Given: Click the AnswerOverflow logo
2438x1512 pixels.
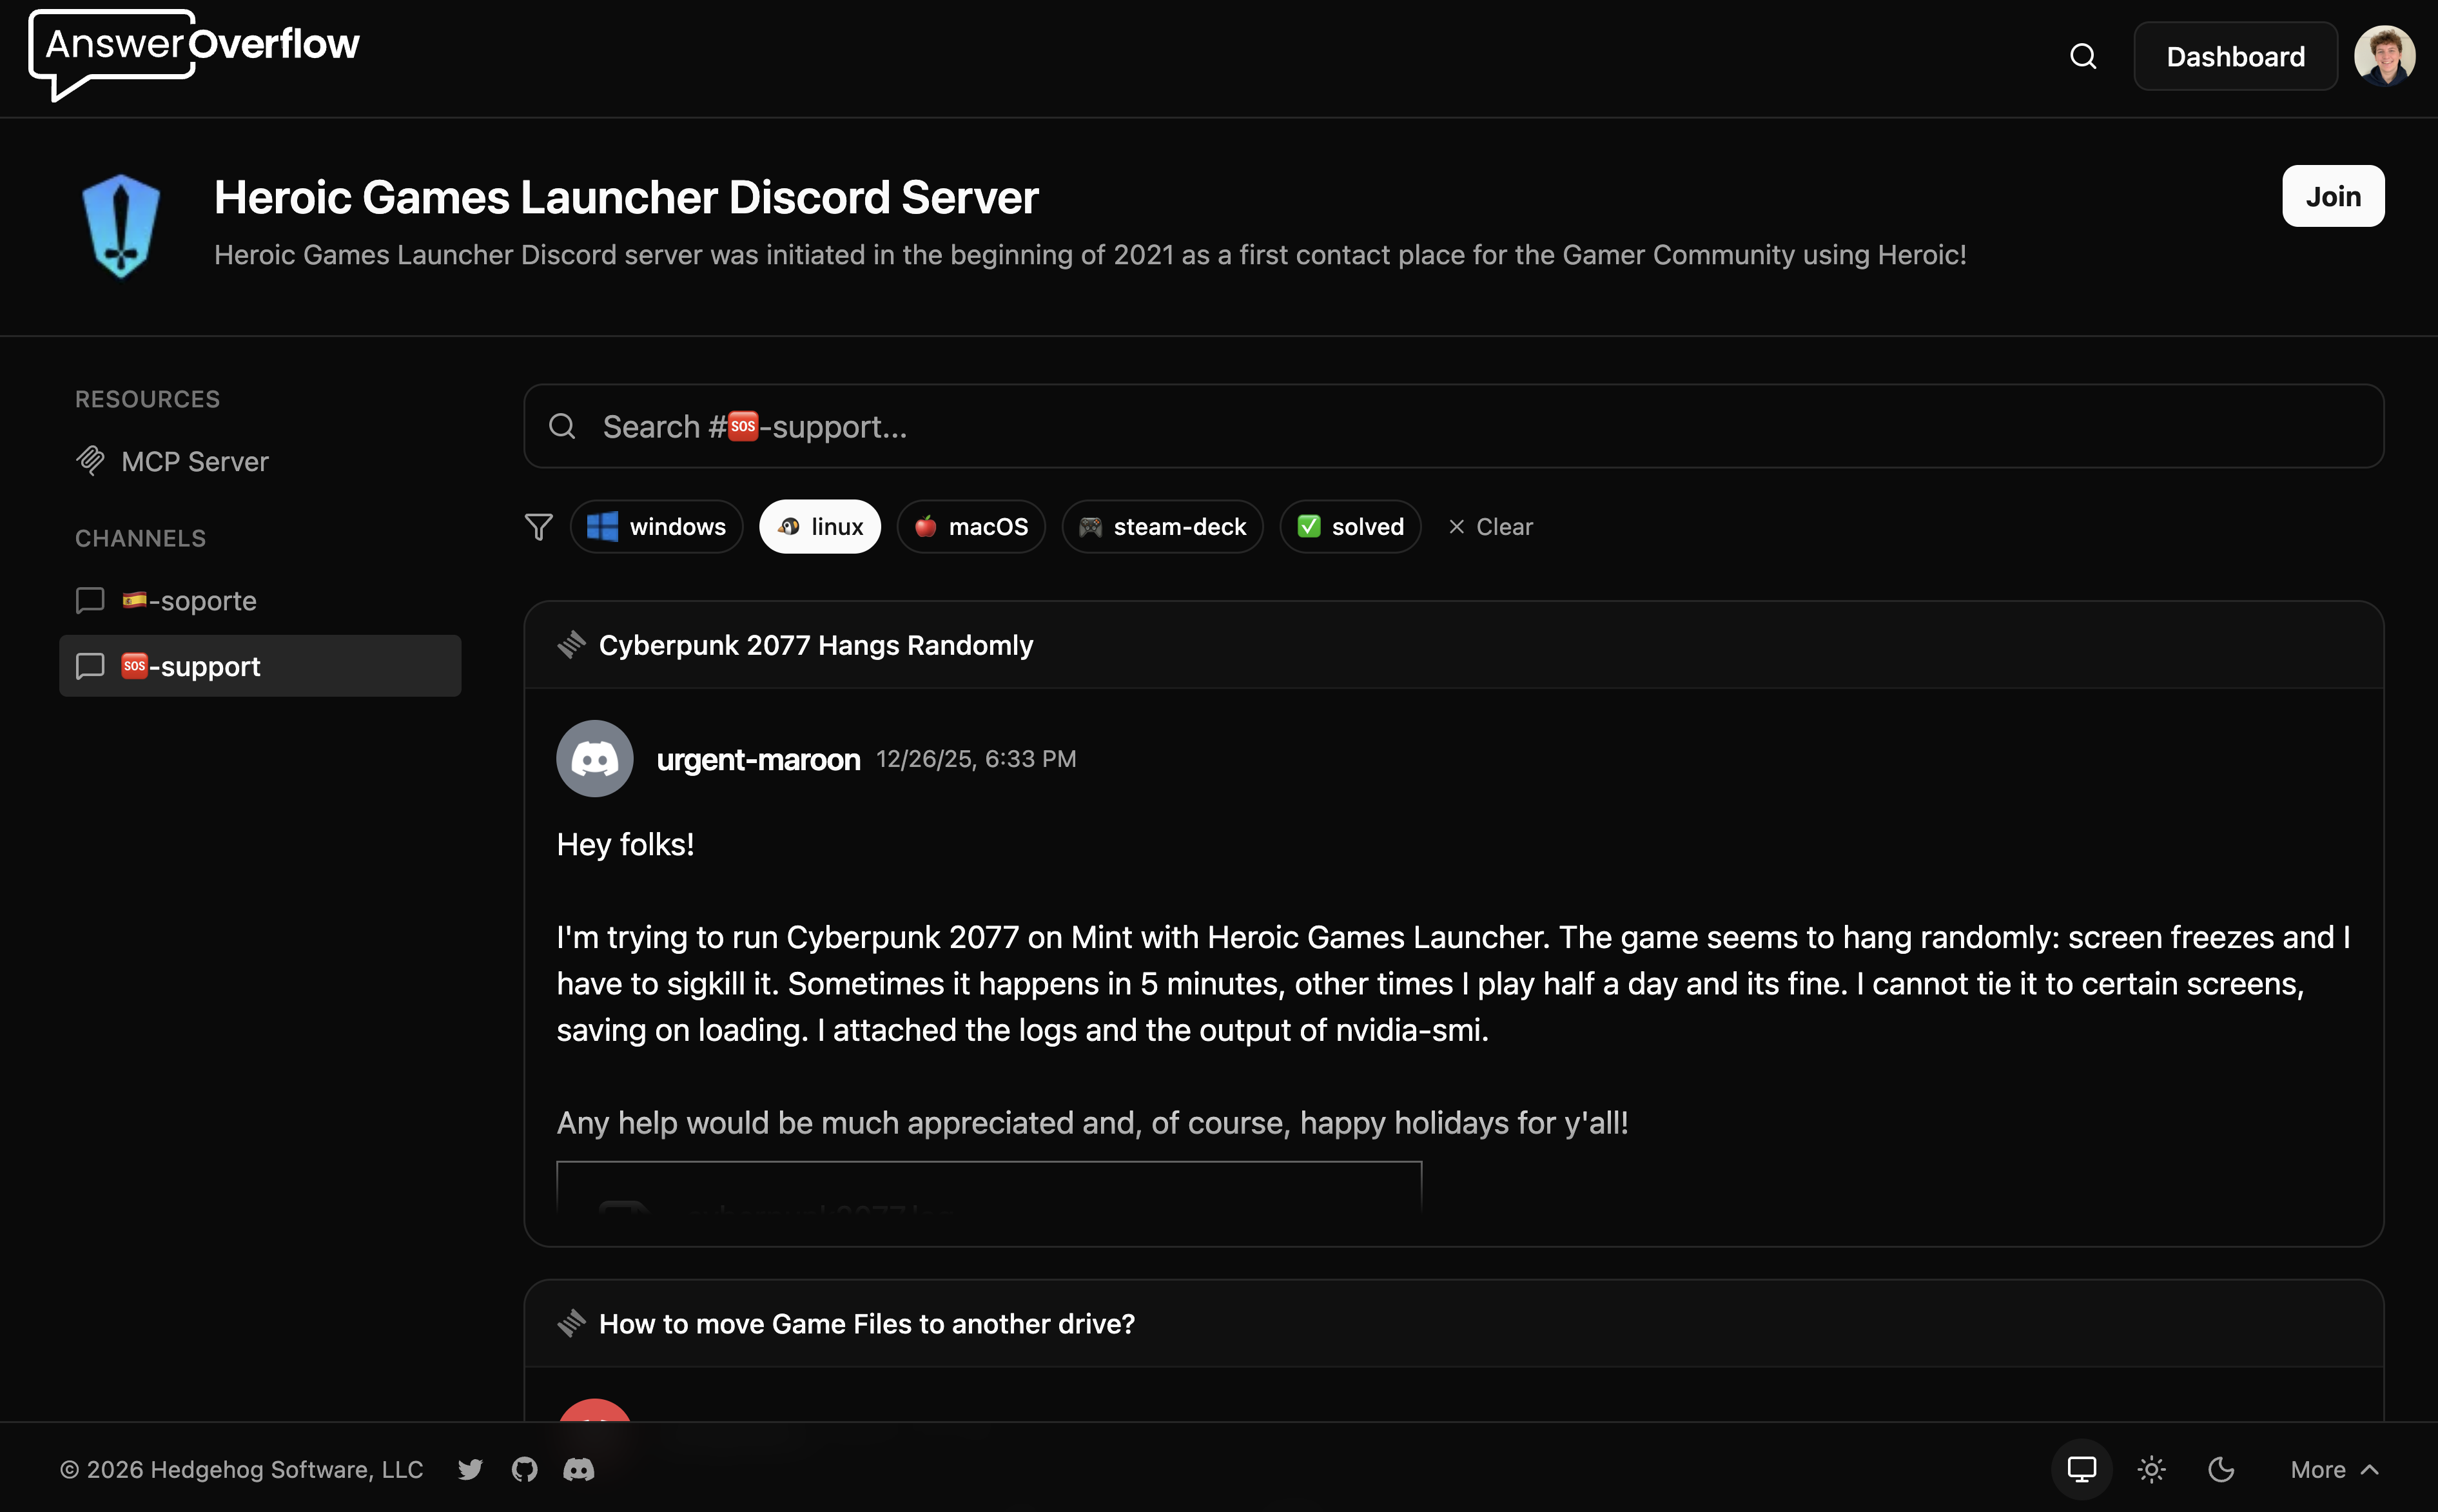Looking at the screenshot, I should tap(195, 52).
